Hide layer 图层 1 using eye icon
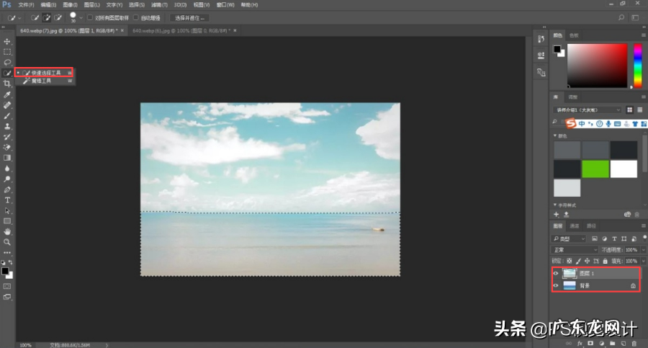This screenshot has width=648, height=348. [555, 274]
